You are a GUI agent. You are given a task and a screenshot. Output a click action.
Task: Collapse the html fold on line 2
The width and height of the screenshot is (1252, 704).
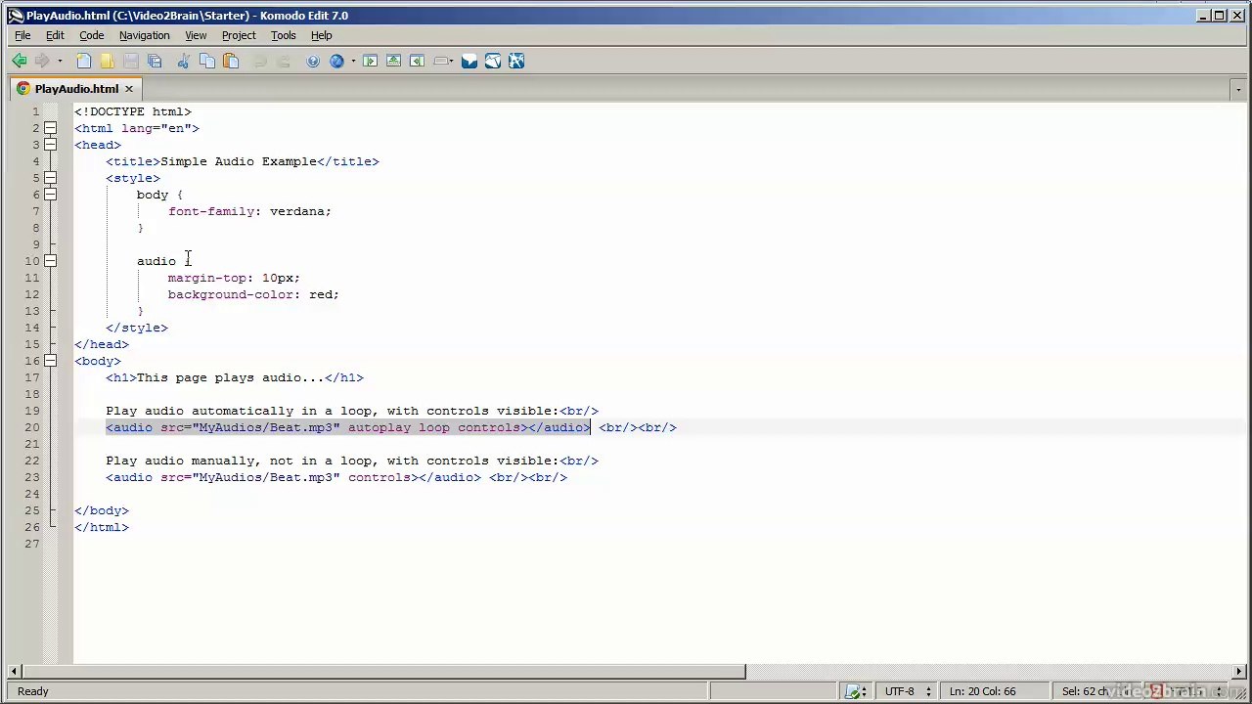(50, 128)
